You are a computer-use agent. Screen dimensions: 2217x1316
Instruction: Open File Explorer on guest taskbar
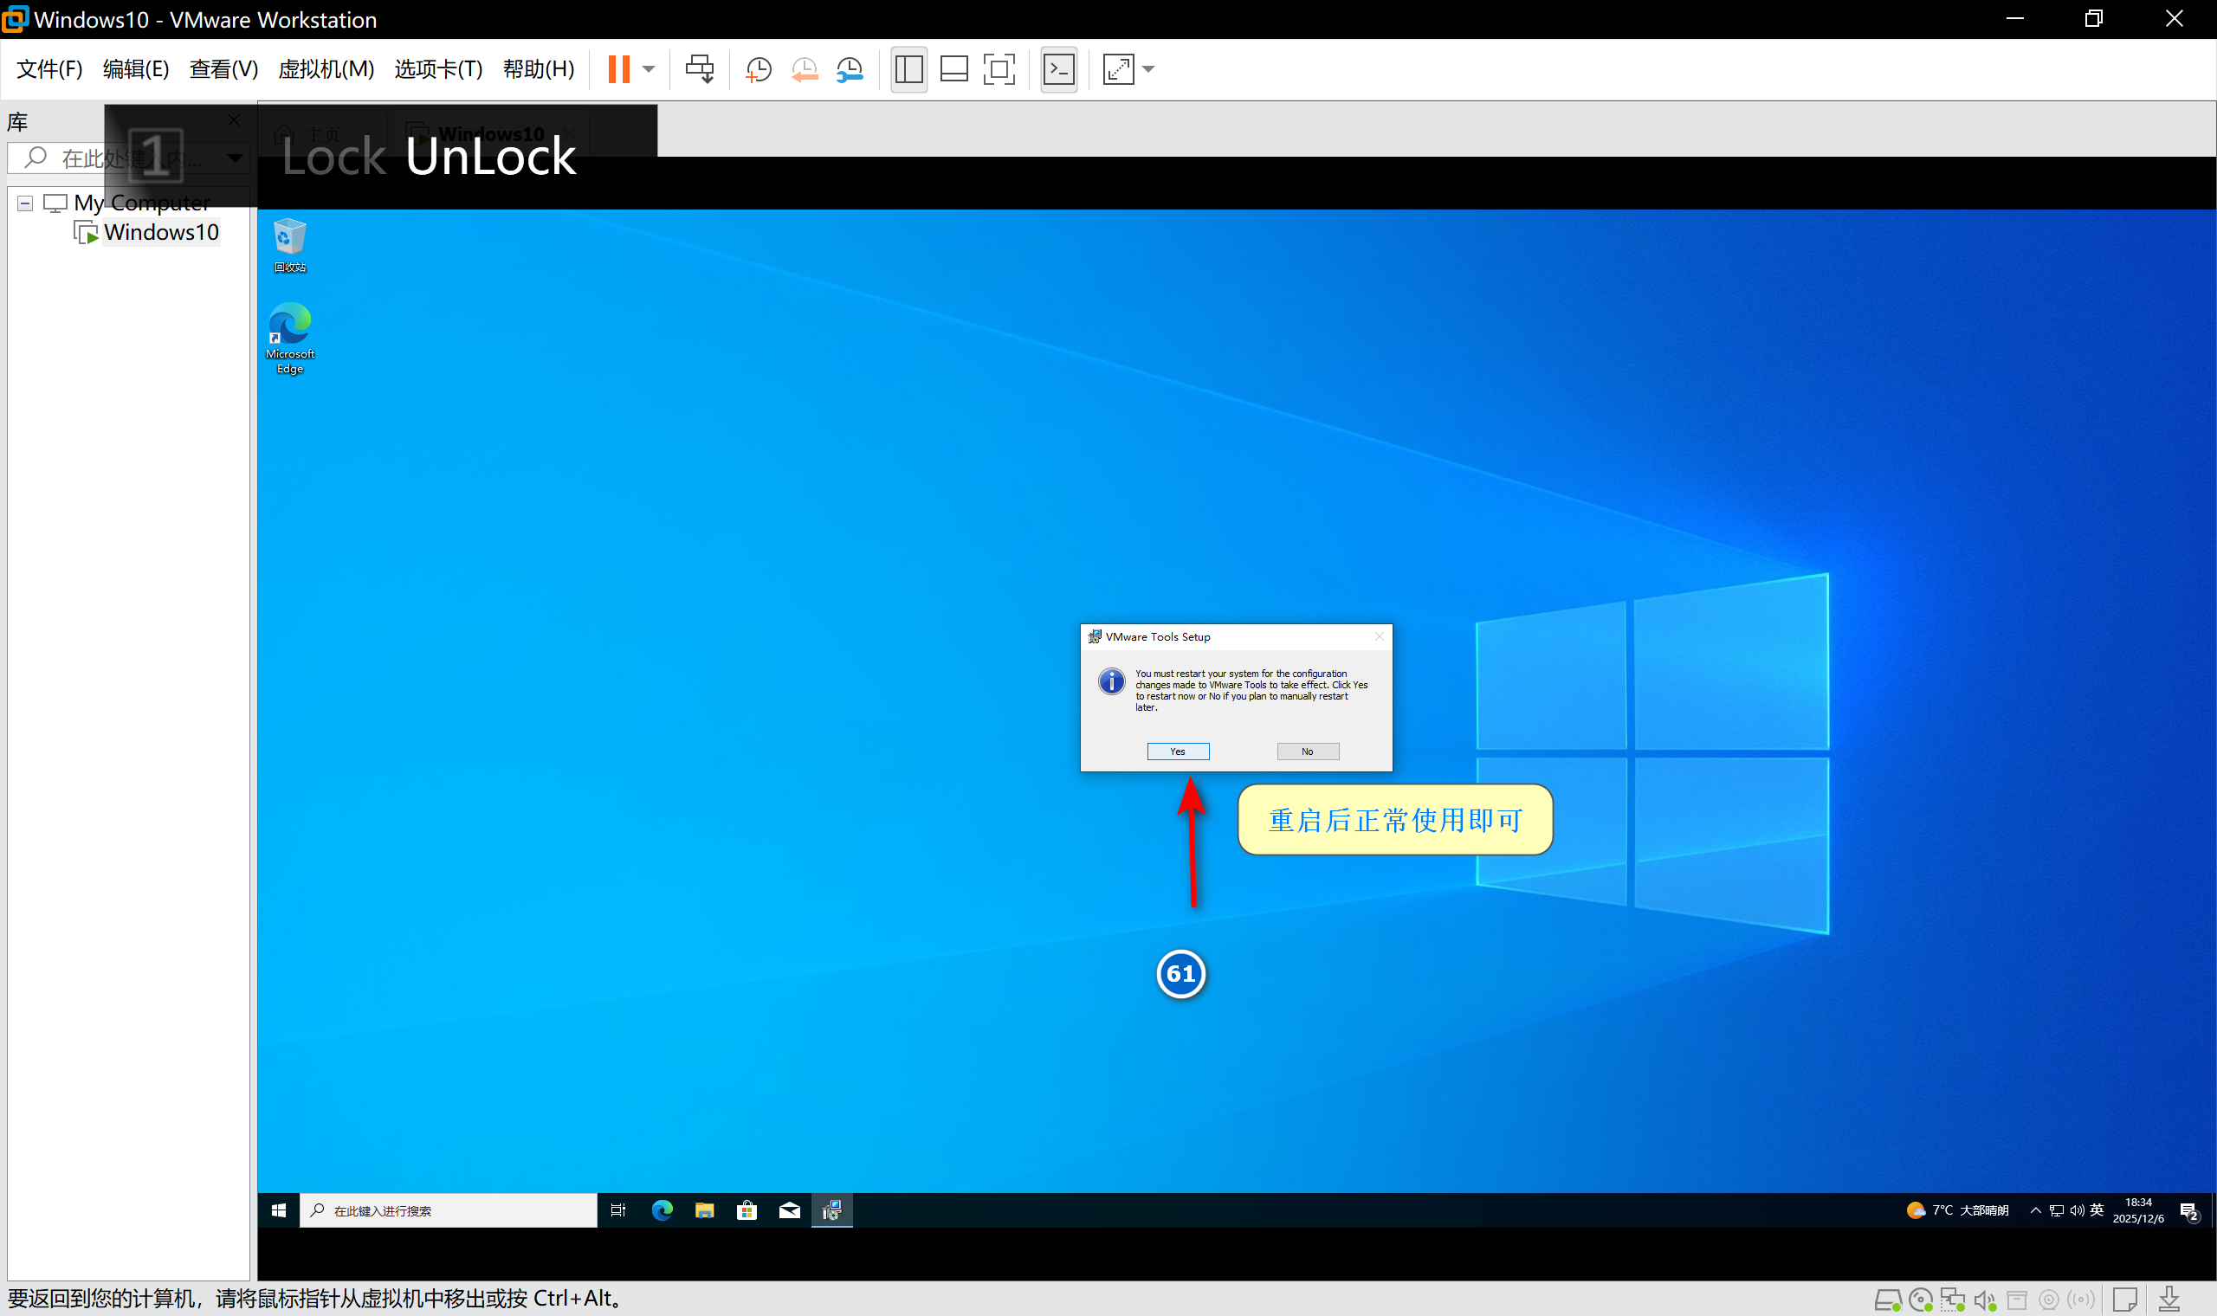[x=704, y=1210]
